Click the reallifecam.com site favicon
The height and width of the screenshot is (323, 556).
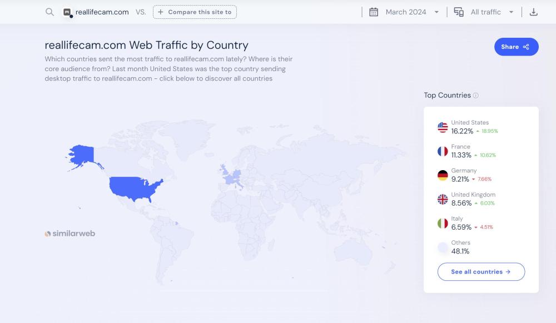pyautogui.click(x=67, y=12)
